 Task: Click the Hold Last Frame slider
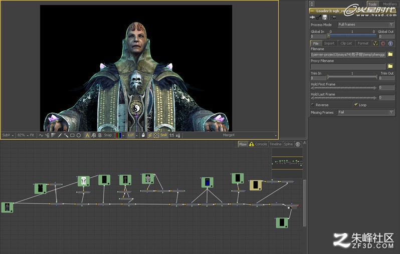(344, 98)
